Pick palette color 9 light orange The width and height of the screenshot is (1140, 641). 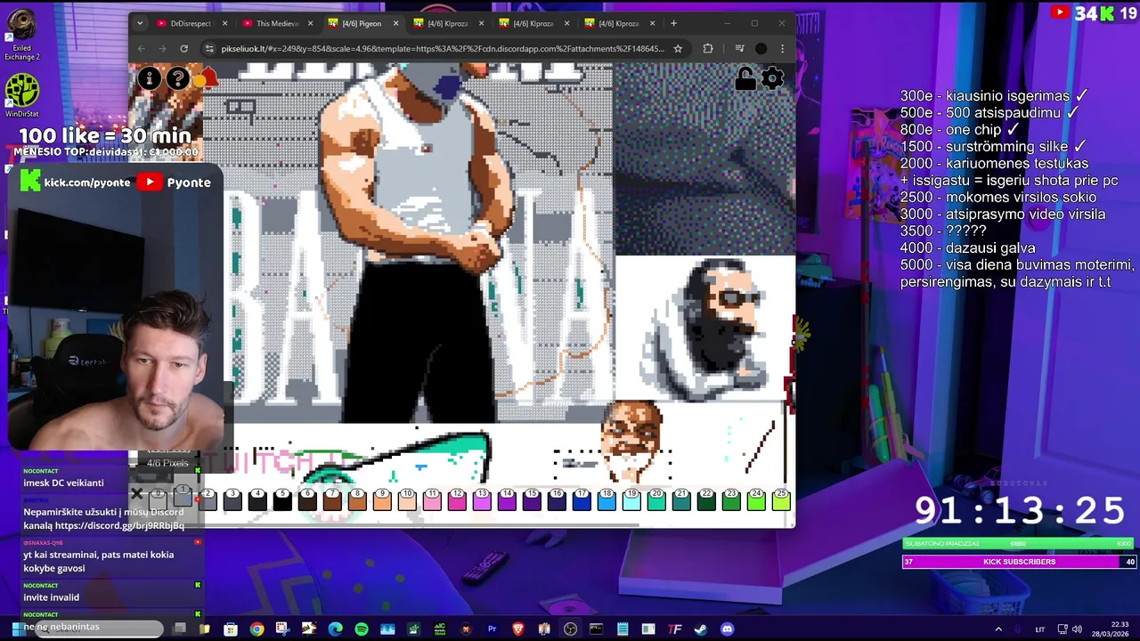coord(382,499)
